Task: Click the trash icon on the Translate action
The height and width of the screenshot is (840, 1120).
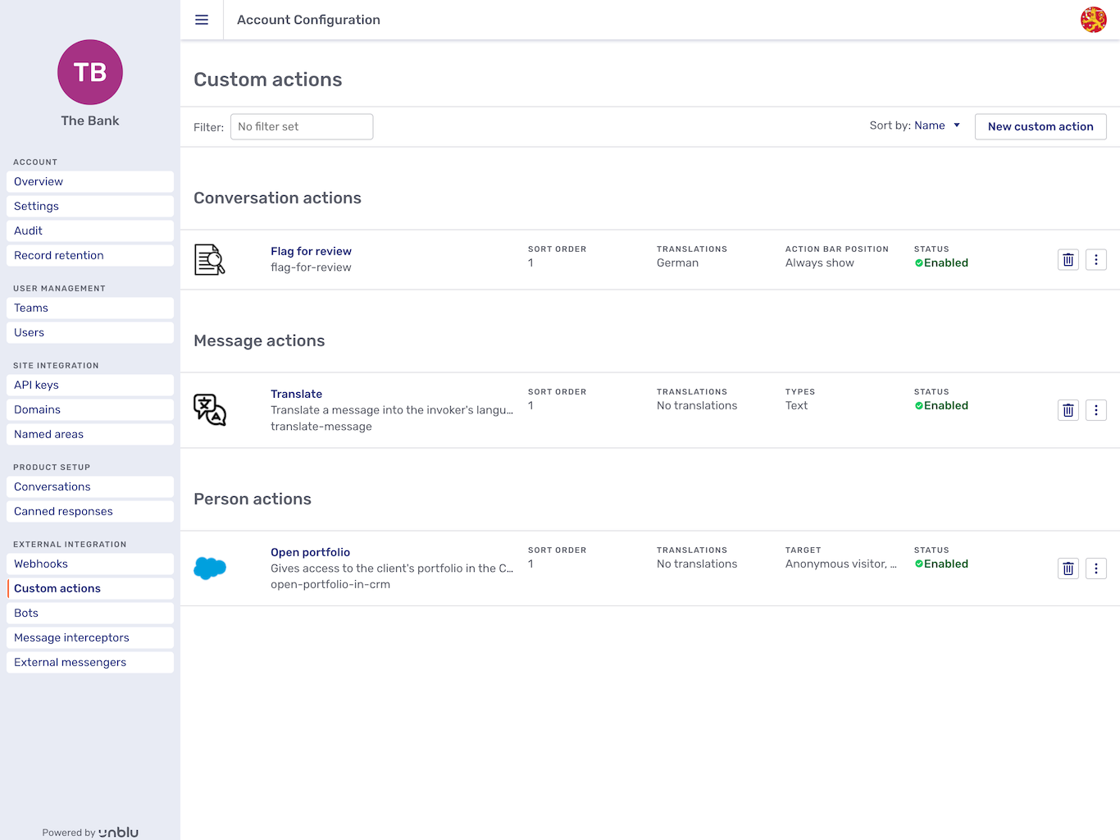Action: coord(1068,409)
